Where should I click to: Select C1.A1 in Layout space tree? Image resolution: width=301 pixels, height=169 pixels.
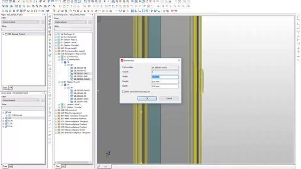point(11,123)
